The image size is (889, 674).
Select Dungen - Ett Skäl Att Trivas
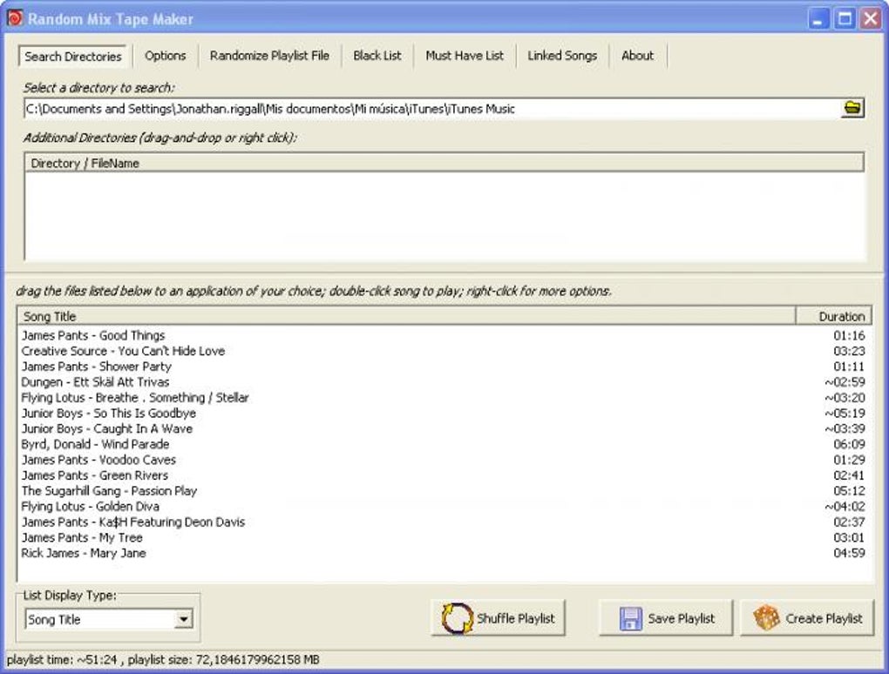pyautogui.click(x=444, y=382)
